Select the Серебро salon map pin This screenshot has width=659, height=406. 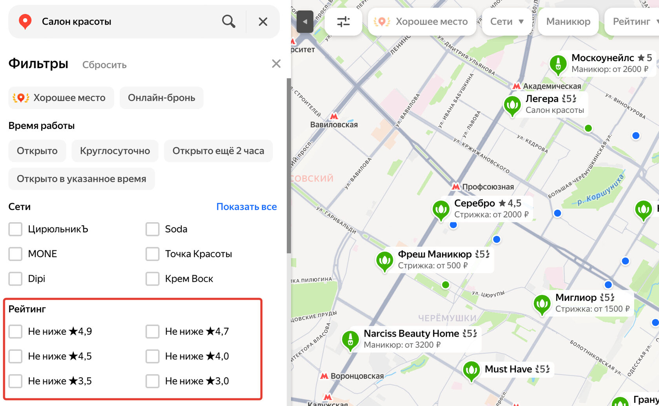(x=441, y=210)
